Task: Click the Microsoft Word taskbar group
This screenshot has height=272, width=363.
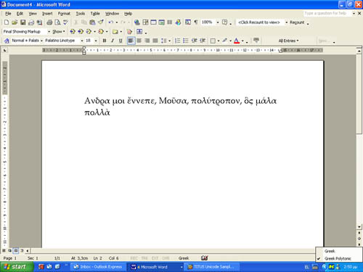Action: pos(156,267)
